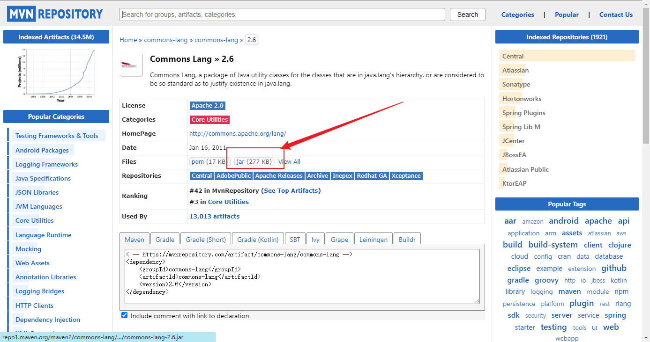The width and height of the screenshot is (650, 342).
Task: Open the Xceptance repository badge
Action: pyautogui.click(x=406, y=176)
